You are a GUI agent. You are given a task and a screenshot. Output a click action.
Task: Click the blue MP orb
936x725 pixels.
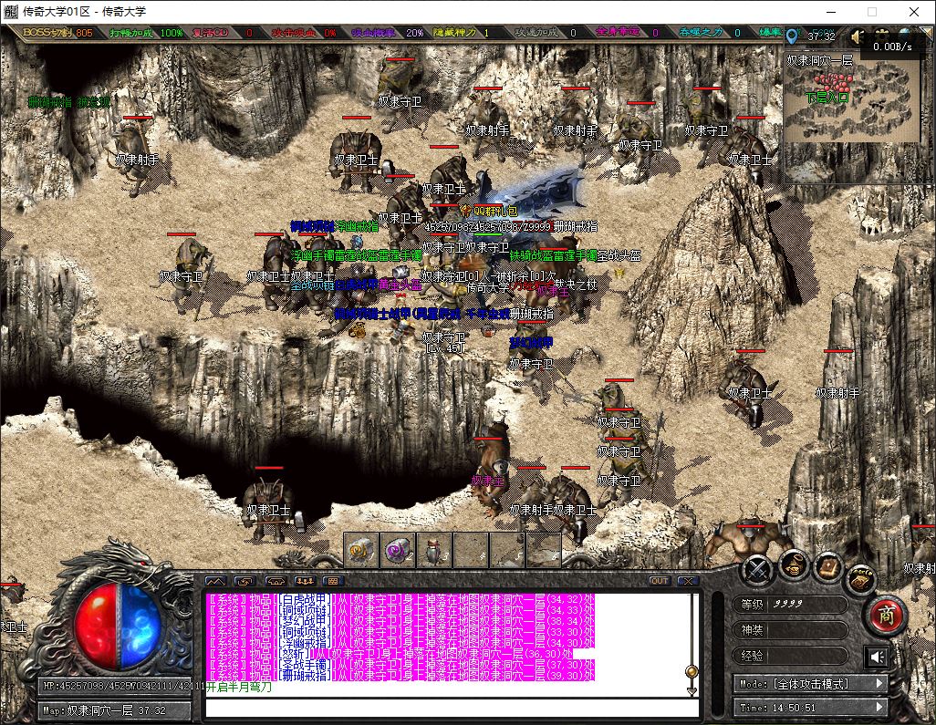click(140, 625)
